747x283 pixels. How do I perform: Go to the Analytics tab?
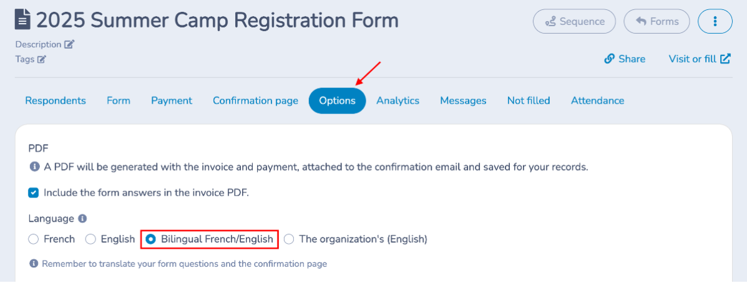coord(398,100)
